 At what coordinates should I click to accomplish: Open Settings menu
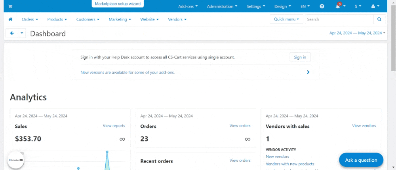[256, 6]
